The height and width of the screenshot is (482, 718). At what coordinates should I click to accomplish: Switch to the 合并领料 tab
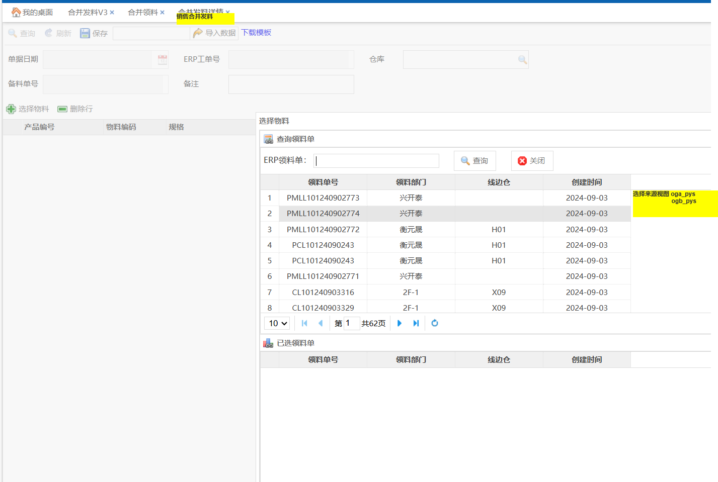click(x=143, y=12)
